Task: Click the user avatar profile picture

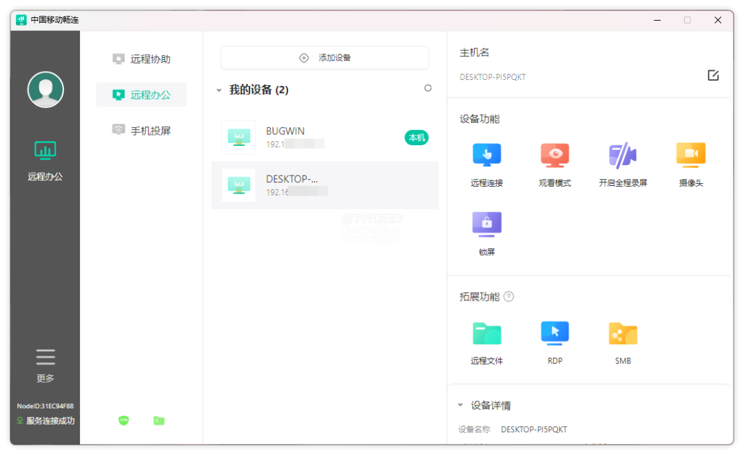Action: (45, 89)
